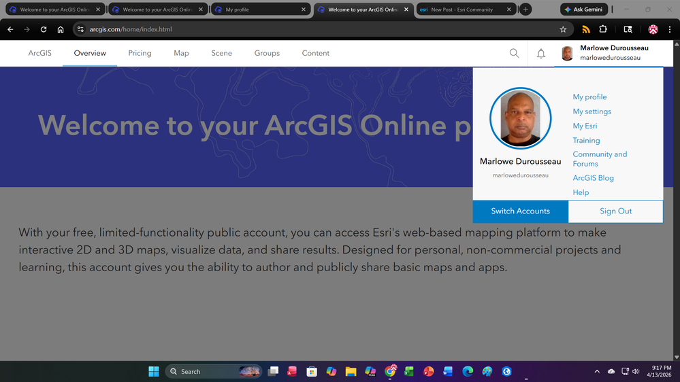Open the My settings link
The width and height of the screenshot is (680, 382).
592,111
